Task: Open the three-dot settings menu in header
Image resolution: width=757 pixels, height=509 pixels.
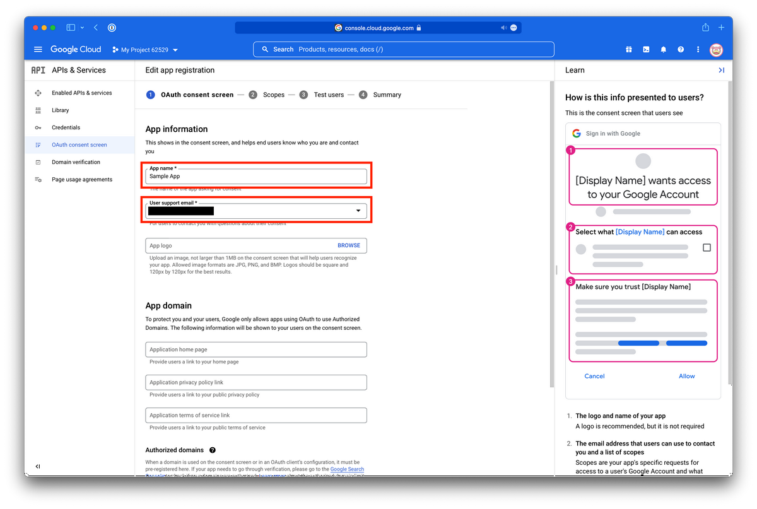Action: click(x=698, y=49)
